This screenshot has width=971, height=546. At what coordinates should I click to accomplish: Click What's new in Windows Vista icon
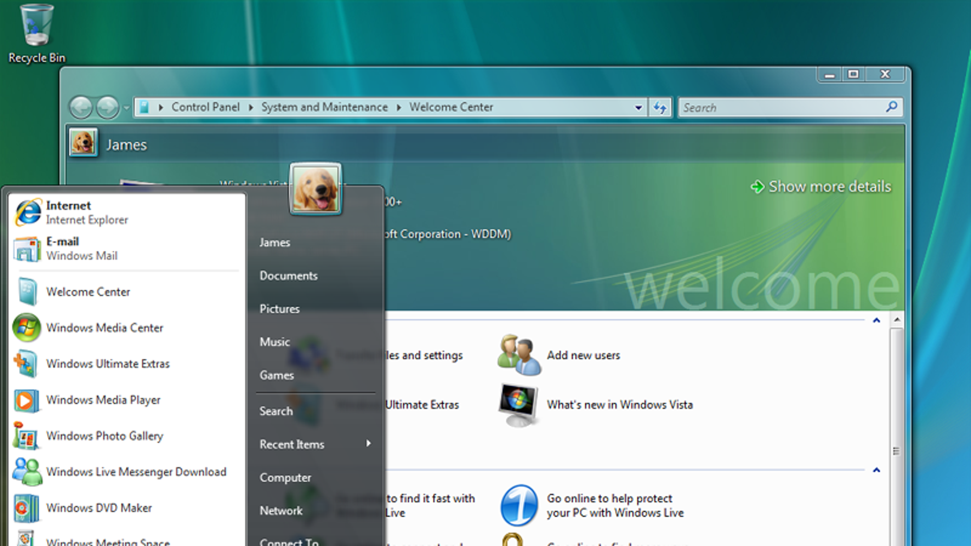pyautogui.click(x=518, y=404)
